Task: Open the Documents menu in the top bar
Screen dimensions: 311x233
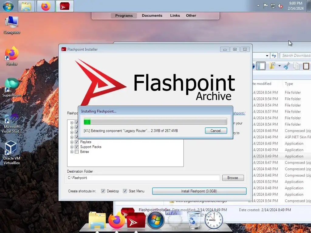Action: (152, 15)
